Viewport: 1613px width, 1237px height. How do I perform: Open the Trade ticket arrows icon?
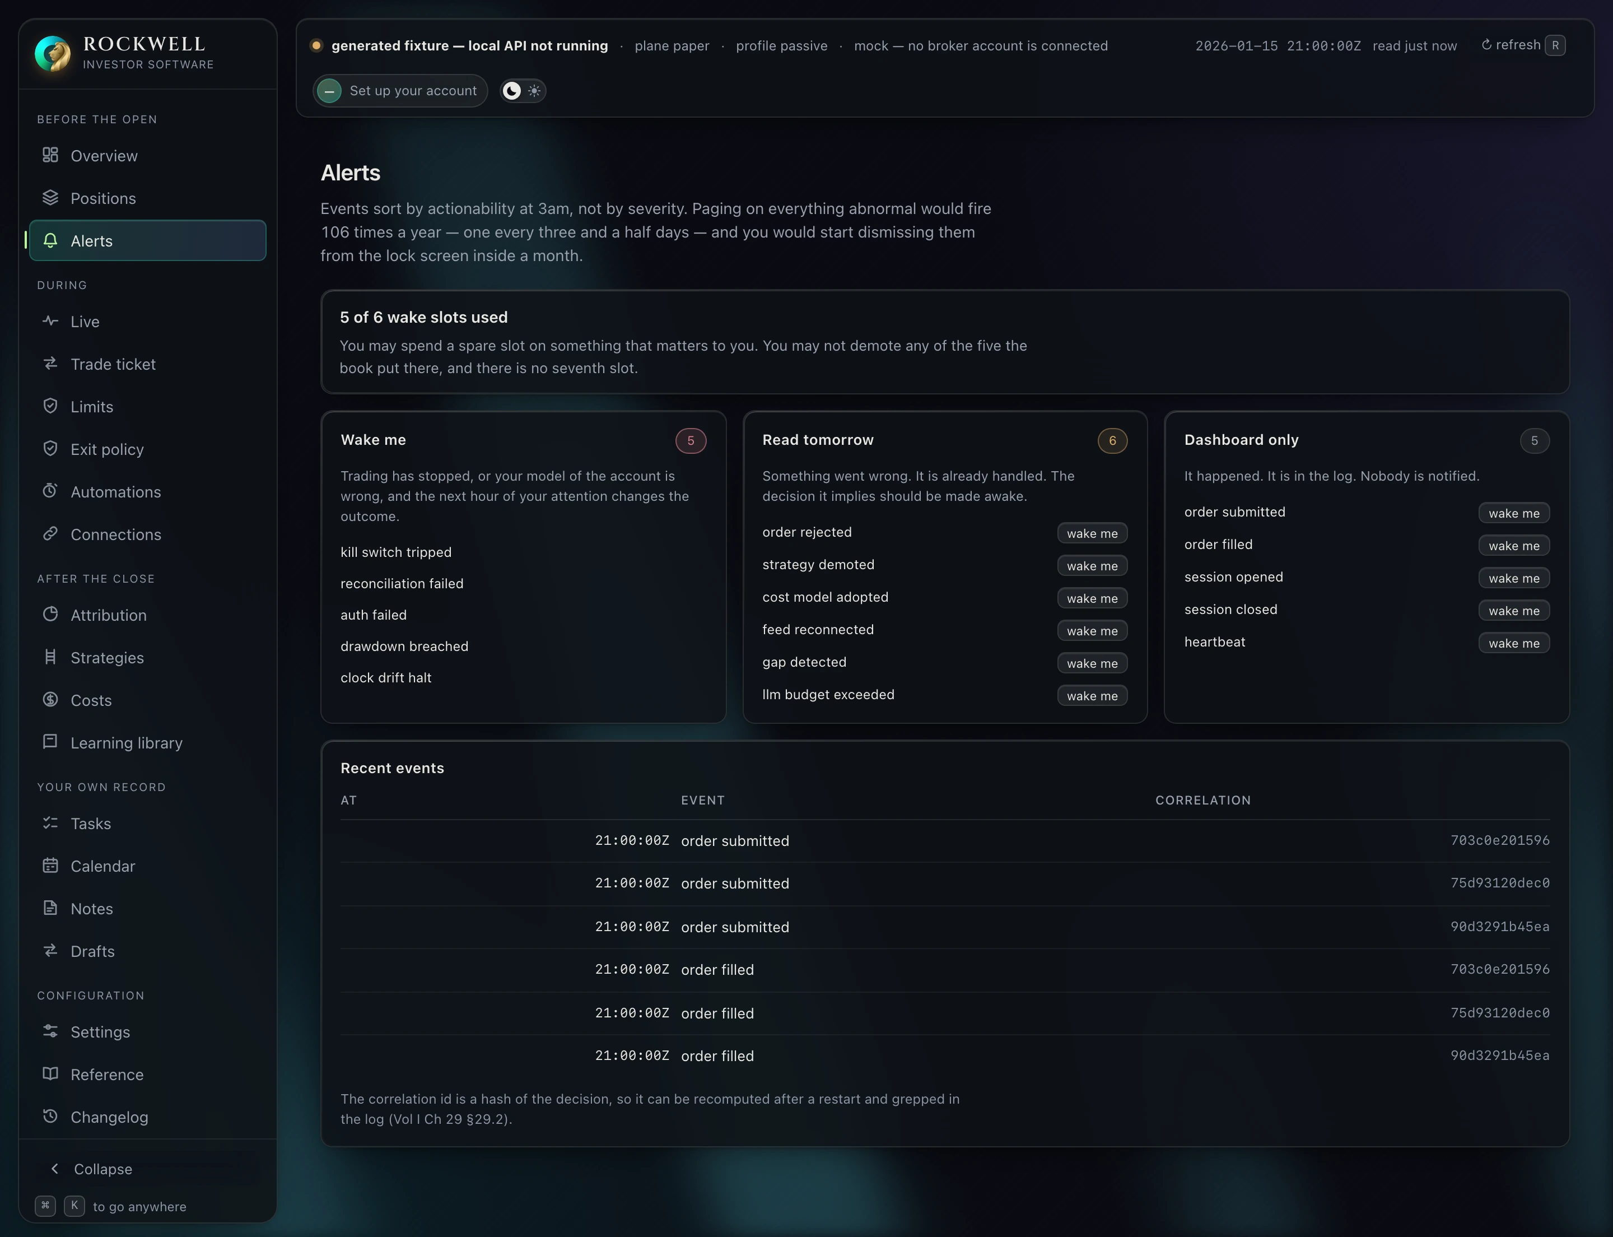(50, 364)
